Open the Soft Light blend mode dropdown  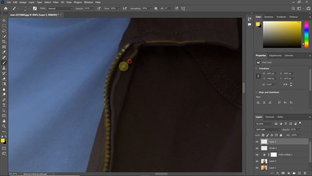tap(268, 130)
